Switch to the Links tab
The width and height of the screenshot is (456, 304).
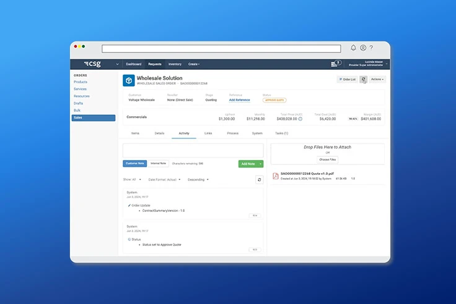coord(208,133)
